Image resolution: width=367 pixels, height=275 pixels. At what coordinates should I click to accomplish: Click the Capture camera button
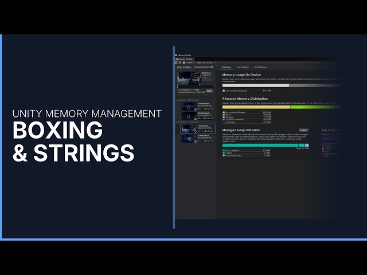click(188, 62)
